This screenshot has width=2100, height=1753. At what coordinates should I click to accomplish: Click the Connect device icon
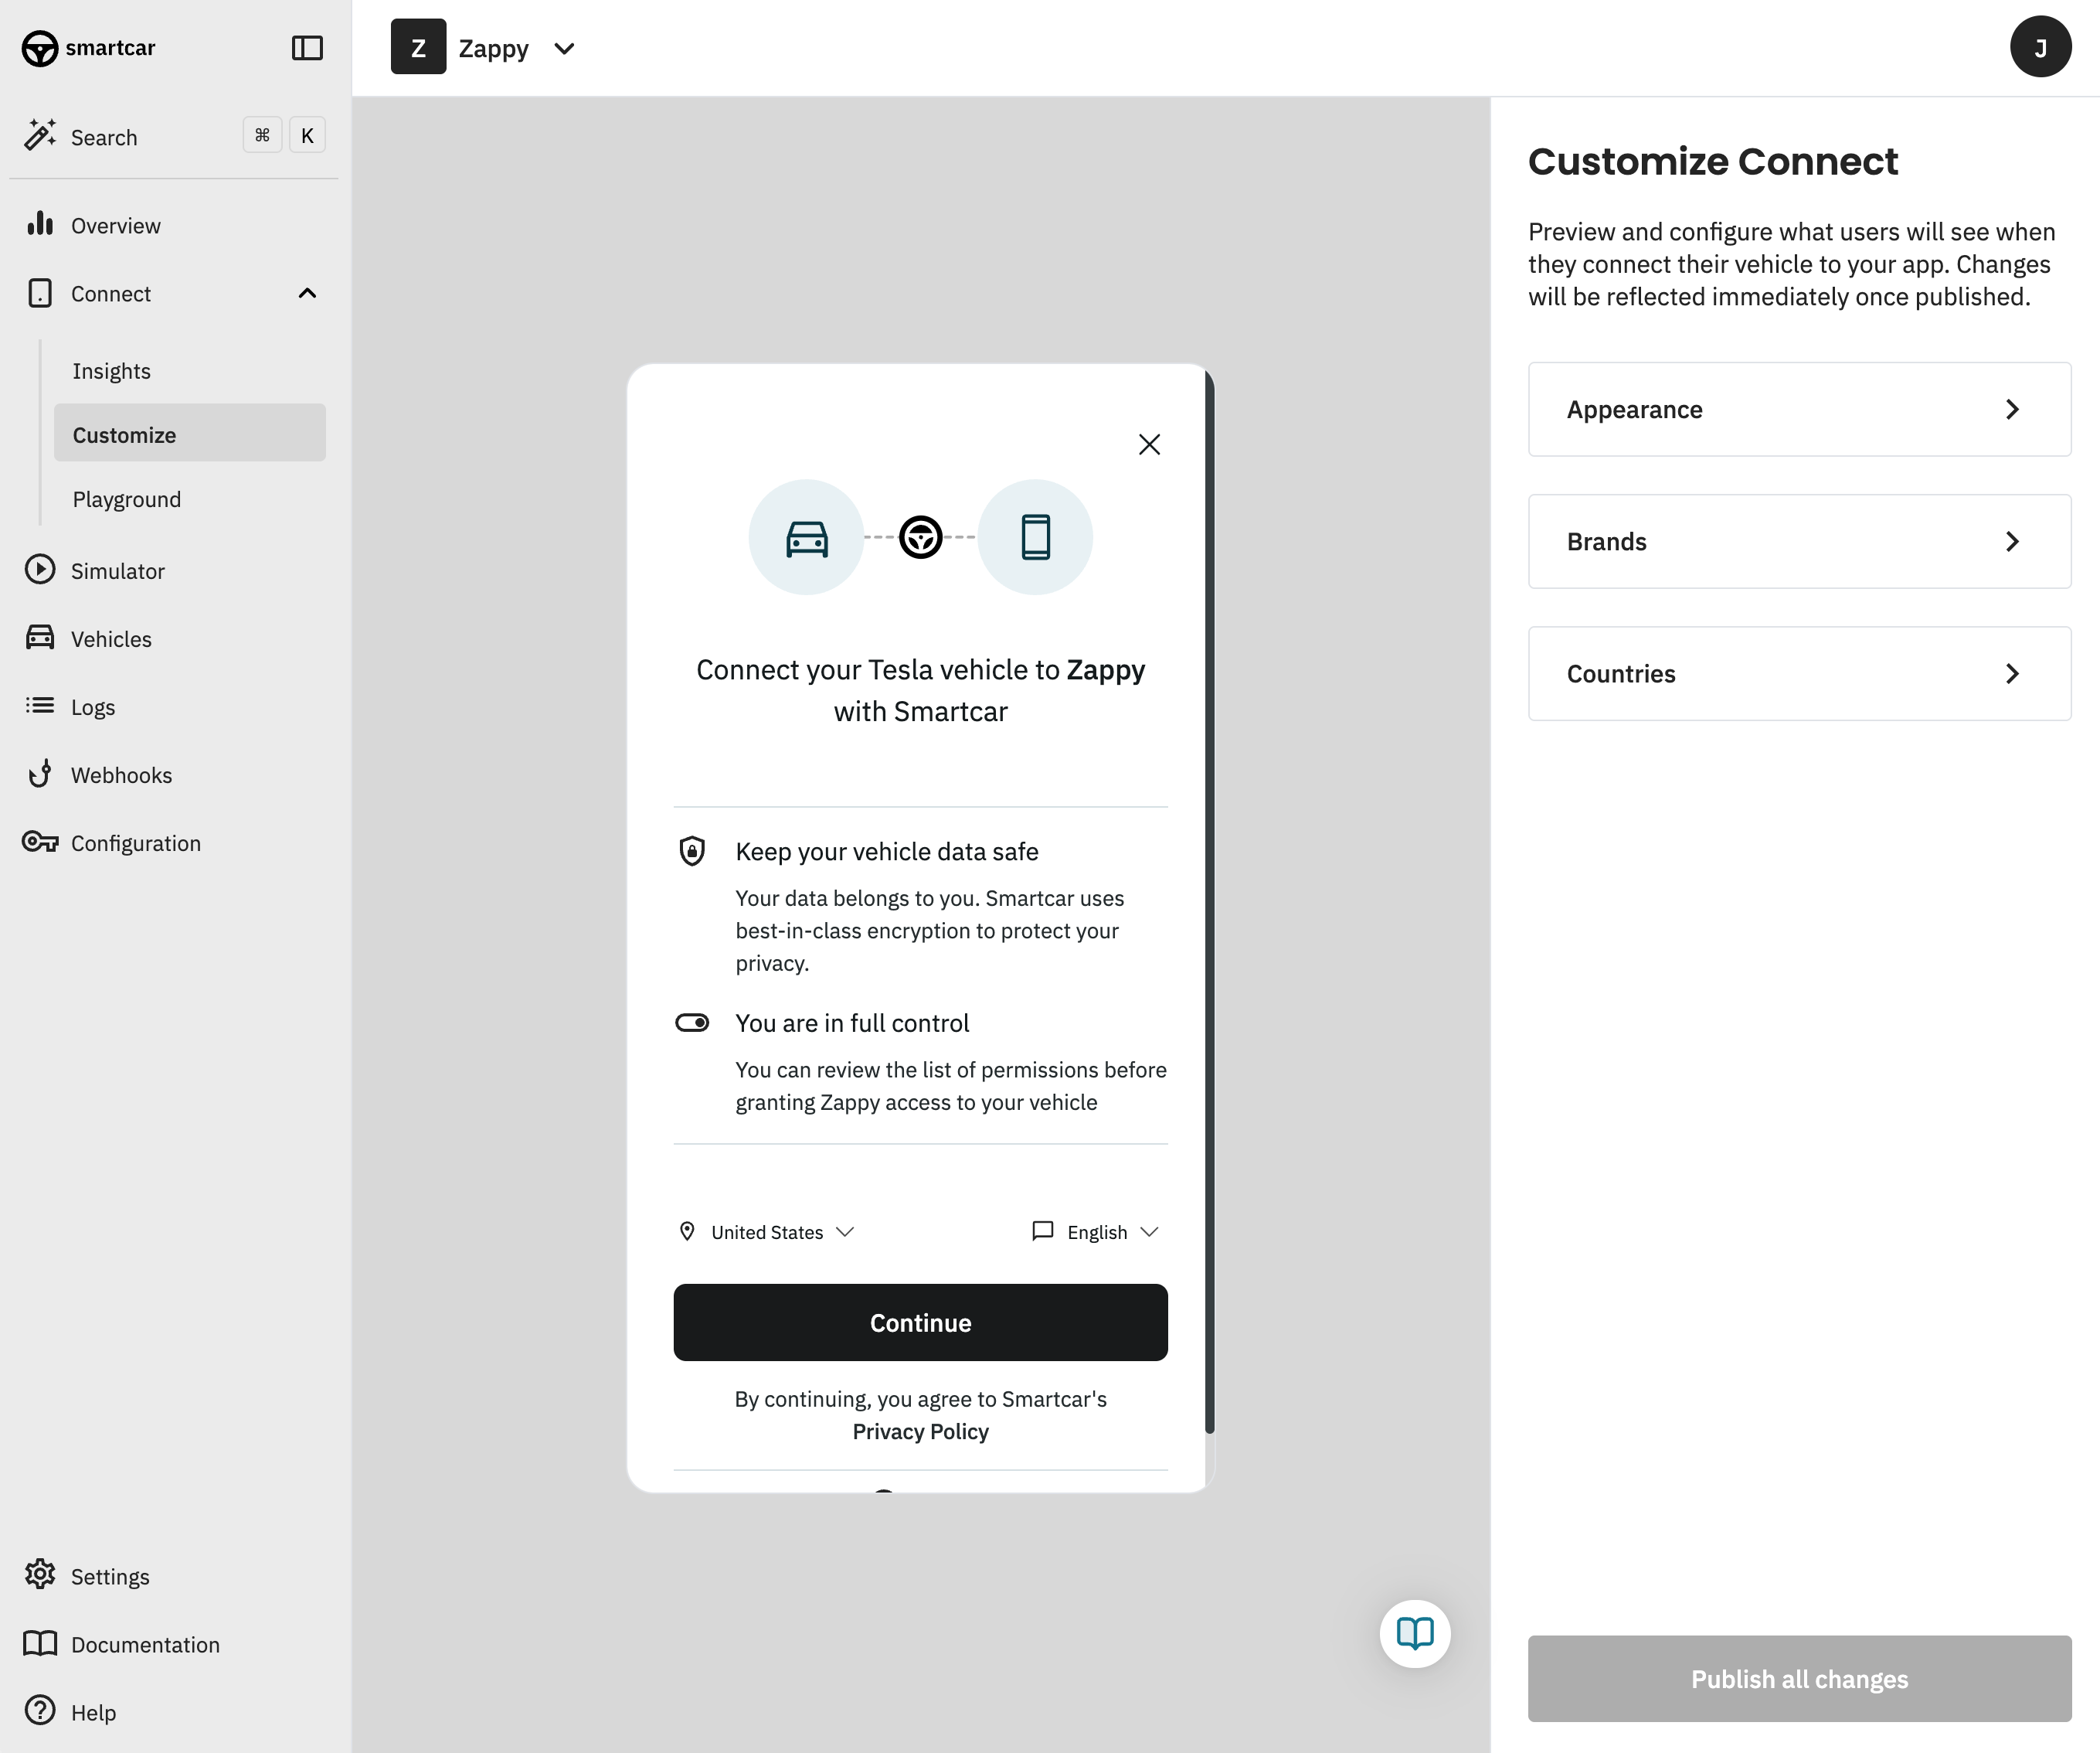(x=40, y=293)
